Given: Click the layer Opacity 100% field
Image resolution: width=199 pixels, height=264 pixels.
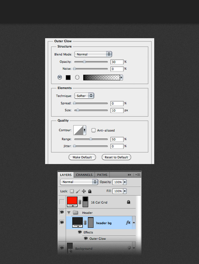Looking at the screenshot, I should tap(118, 182).
